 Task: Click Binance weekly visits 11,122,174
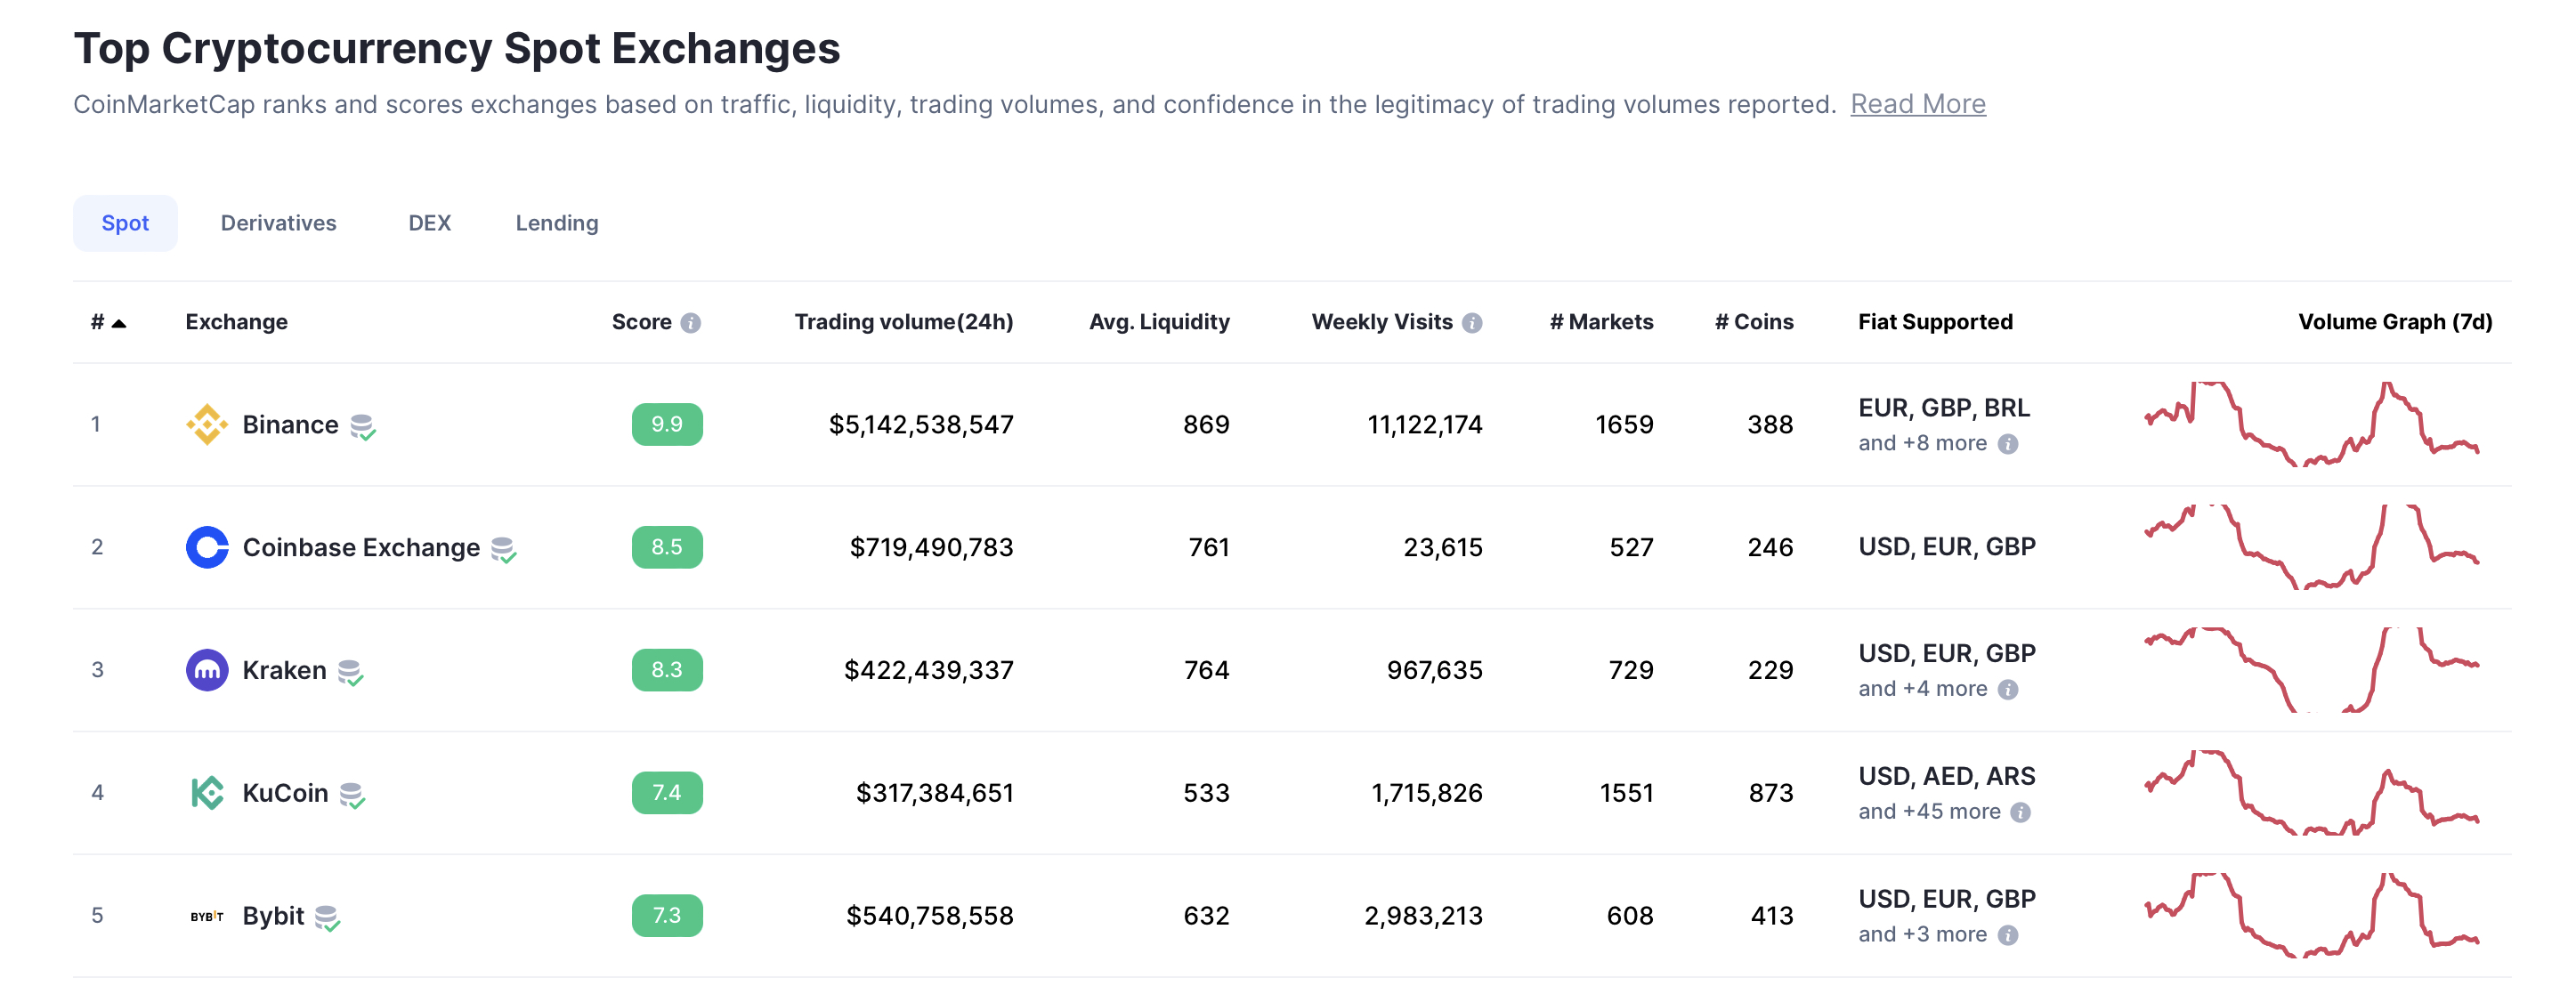[x=1425, y=425]
